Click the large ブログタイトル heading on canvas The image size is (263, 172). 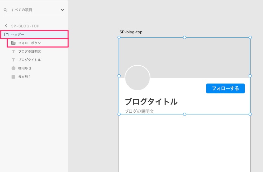click(151, 102)
